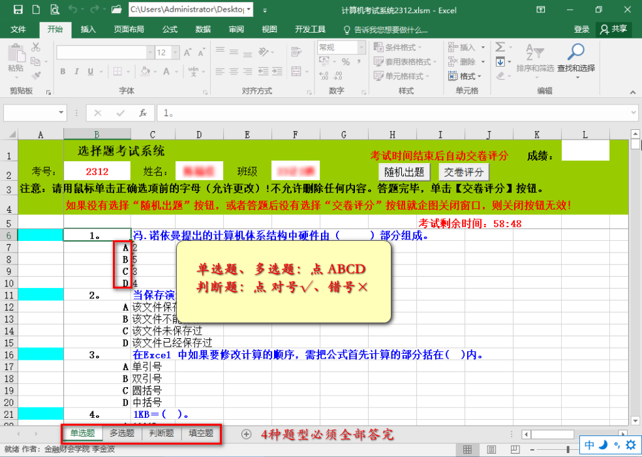Click the Decrease Font Size icon

click(201, 52)
